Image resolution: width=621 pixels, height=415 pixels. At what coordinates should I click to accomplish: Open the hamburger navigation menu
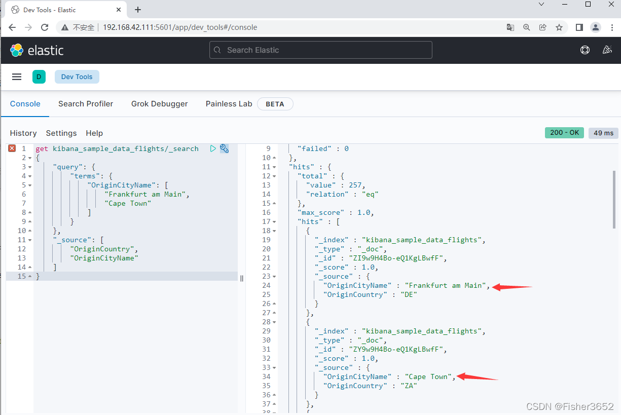(x=17, y=77)
